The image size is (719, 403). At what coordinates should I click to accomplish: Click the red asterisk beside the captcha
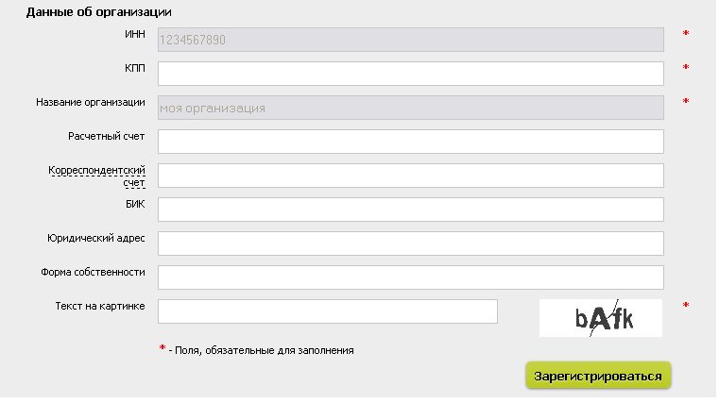click(686, 305)
